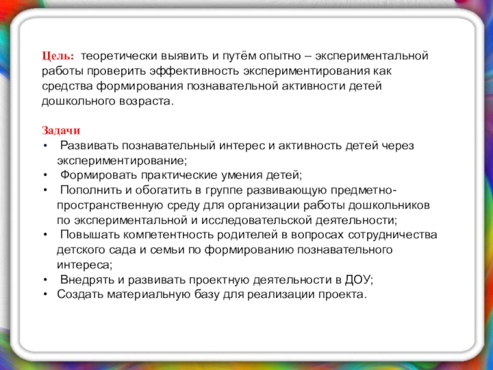Click bullet 'Формировать практические умения детей;'
The image size is (493, 370).
click(181, 175)
